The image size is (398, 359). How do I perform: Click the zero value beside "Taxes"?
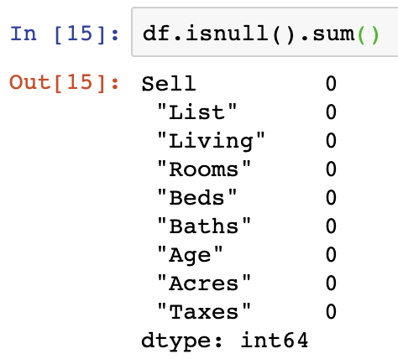(x=331, y=312)
